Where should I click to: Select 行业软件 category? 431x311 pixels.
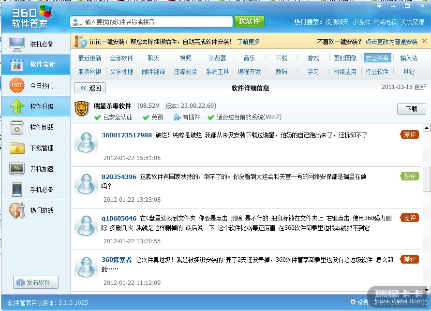click(377, 72)
